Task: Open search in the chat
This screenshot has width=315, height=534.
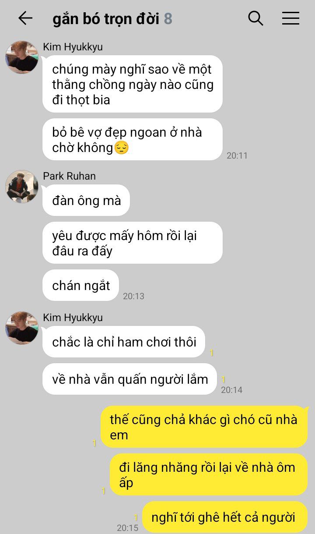Action: point(255,18)
